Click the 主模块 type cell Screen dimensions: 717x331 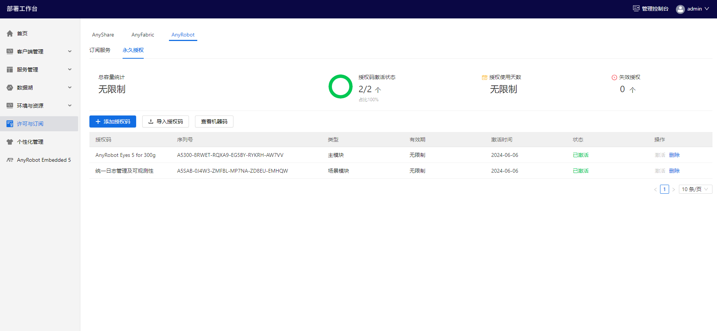[336, 155]
